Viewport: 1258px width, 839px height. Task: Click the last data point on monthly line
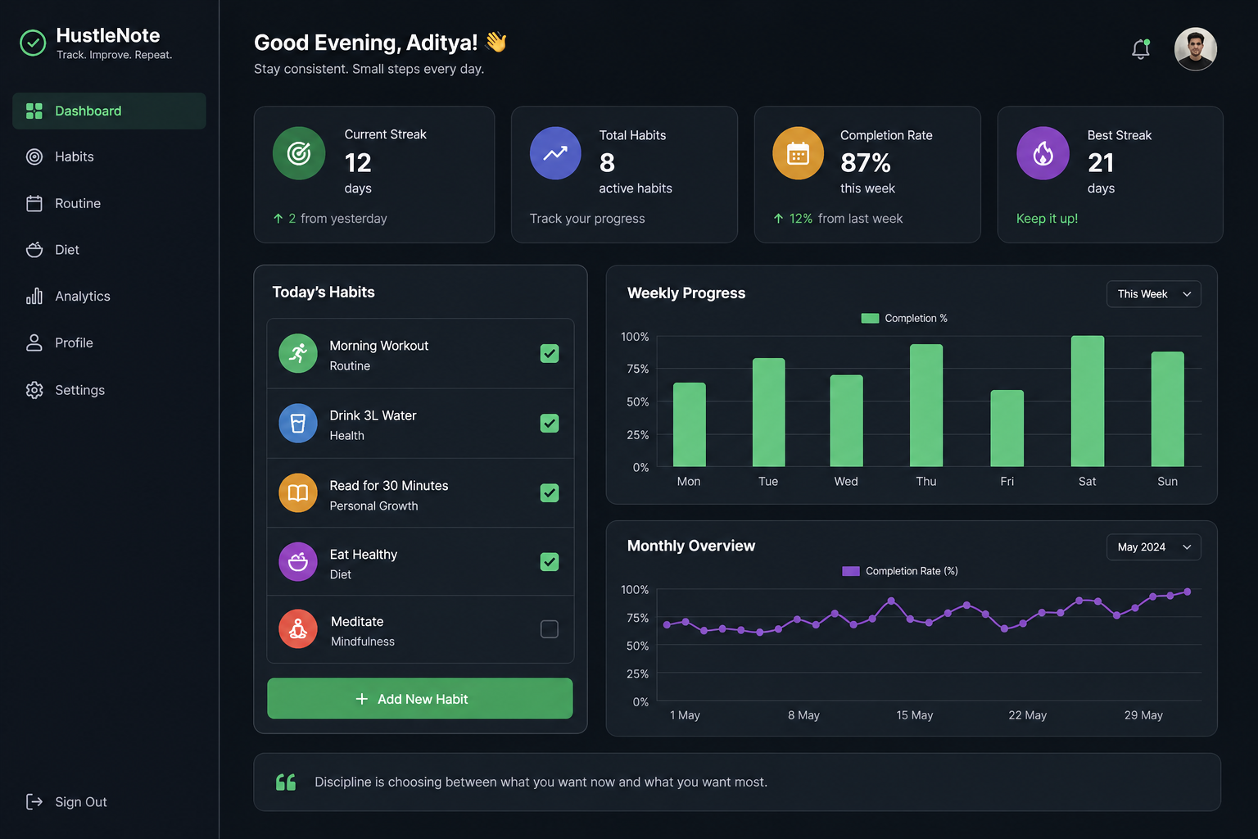[x=1188, y=592]
